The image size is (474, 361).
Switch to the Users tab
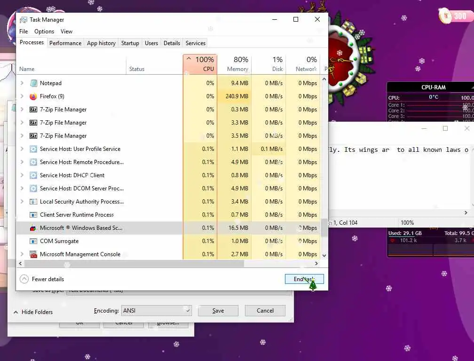point(151,43)
